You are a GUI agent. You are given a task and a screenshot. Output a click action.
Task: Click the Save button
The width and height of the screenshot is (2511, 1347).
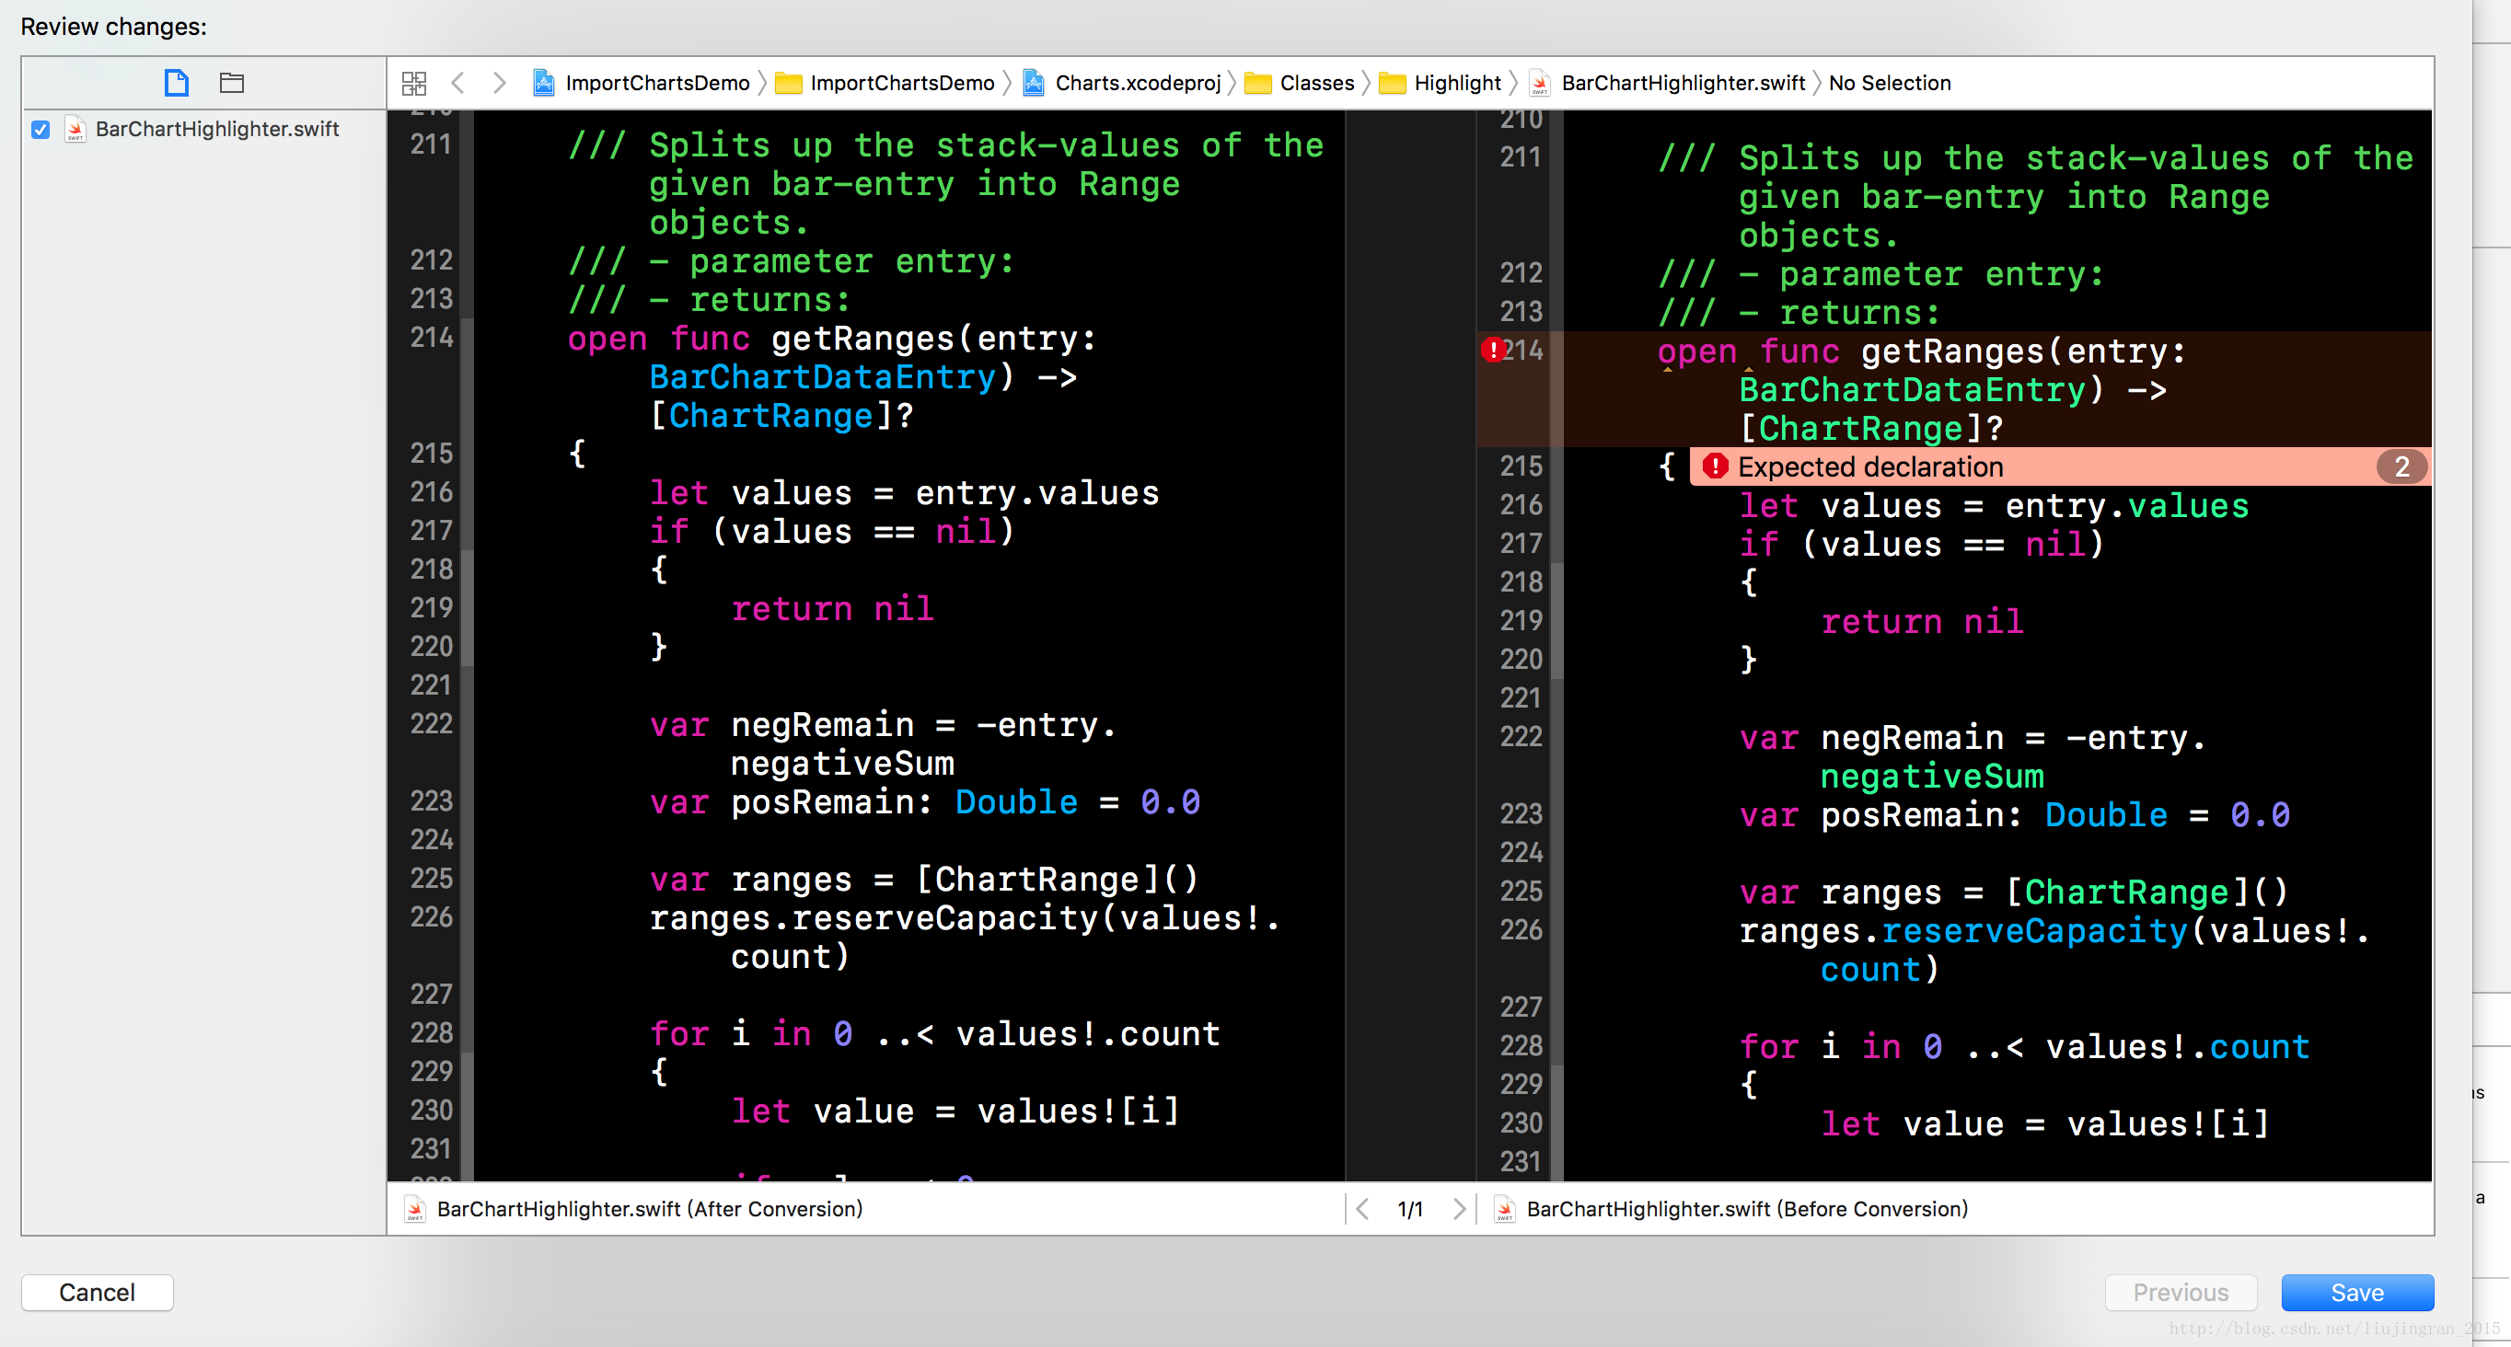(2357, 1293)
